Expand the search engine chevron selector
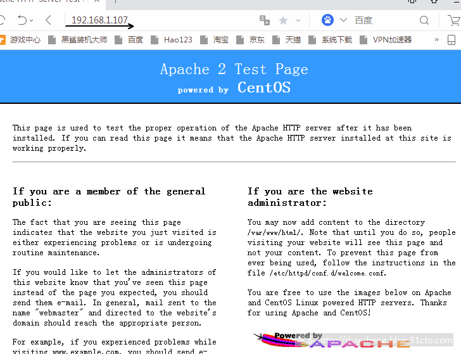 pyautogui.click(x=343, y=20)
